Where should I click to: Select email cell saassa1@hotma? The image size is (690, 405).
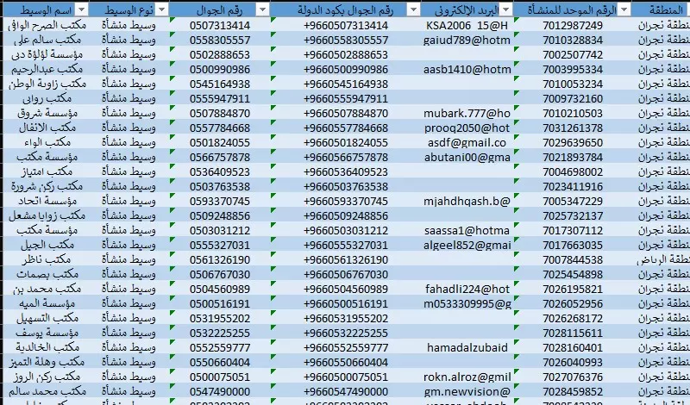[467, 230]
